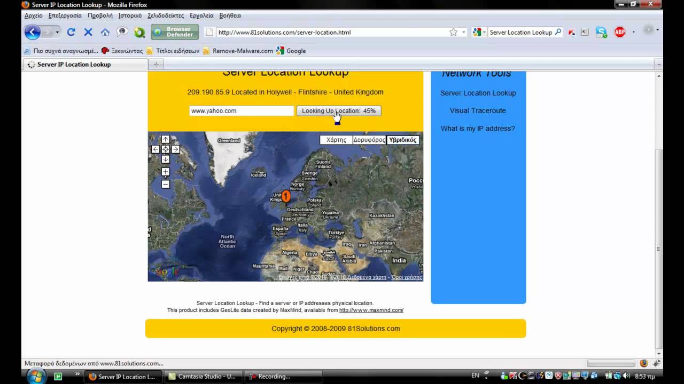Open the Ιστορικό menu
The image size is (684, 384).
(130, 15)
